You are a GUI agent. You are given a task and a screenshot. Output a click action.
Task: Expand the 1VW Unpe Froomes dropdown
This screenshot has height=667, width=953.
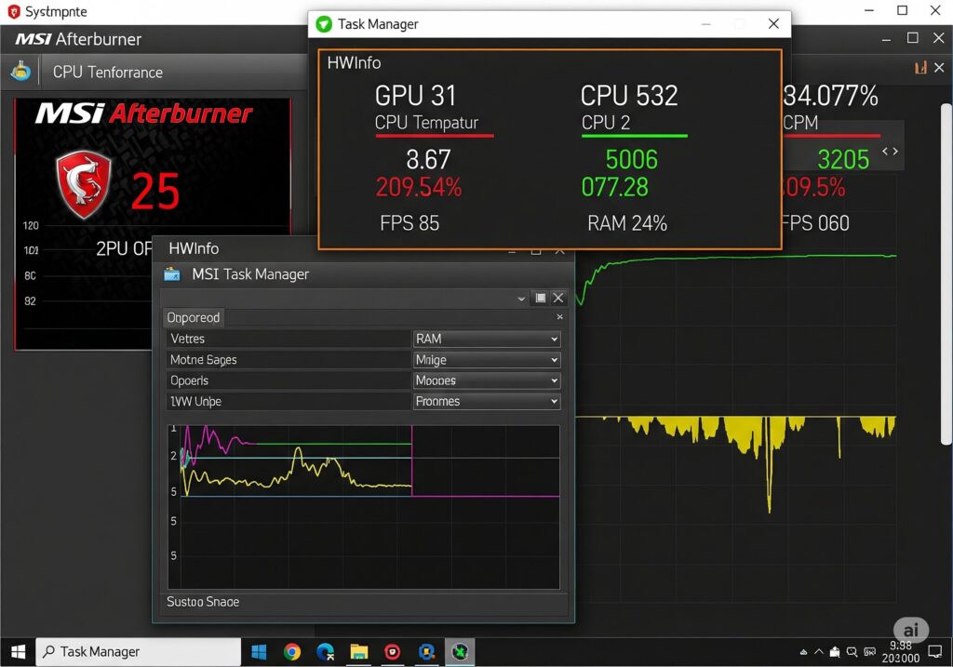pyautogui.click(x=487, y=402)
